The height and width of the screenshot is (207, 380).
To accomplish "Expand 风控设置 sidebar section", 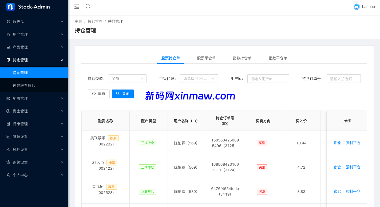I will point(34,149).
